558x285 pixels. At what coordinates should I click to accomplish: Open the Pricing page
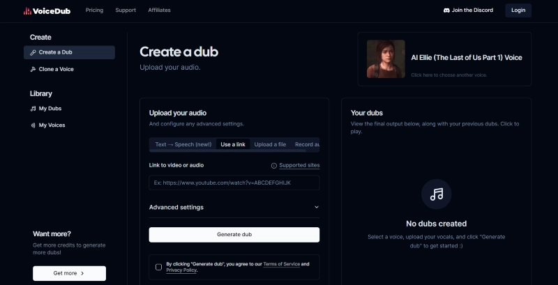point(95,10)
